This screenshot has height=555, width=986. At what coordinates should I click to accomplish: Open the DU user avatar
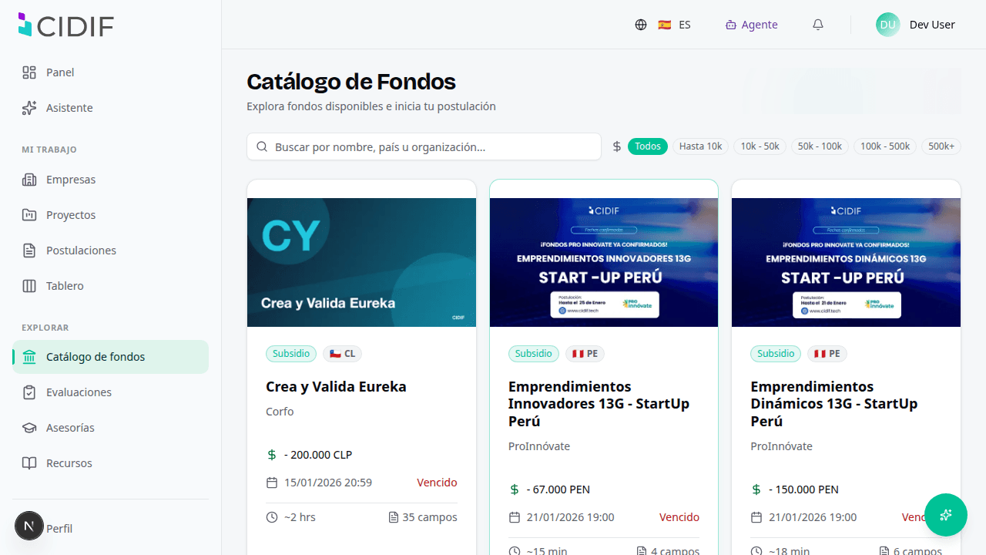(x=887, y=25)
